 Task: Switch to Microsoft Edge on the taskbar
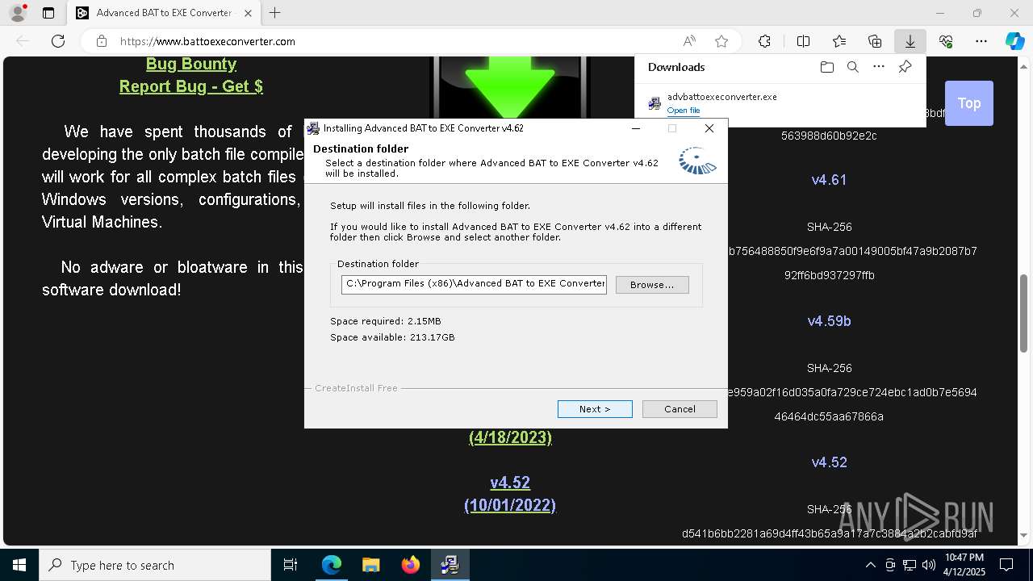[x=332, y=565]
